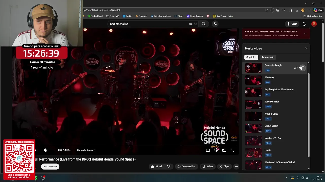Click the 17:51 timestamp of What It Cost
This screenshot has width=325, height=182.
[x=268, y=119]
